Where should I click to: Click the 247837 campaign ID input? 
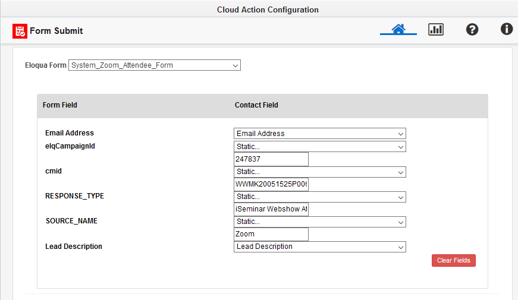click(x=272, y=159)
